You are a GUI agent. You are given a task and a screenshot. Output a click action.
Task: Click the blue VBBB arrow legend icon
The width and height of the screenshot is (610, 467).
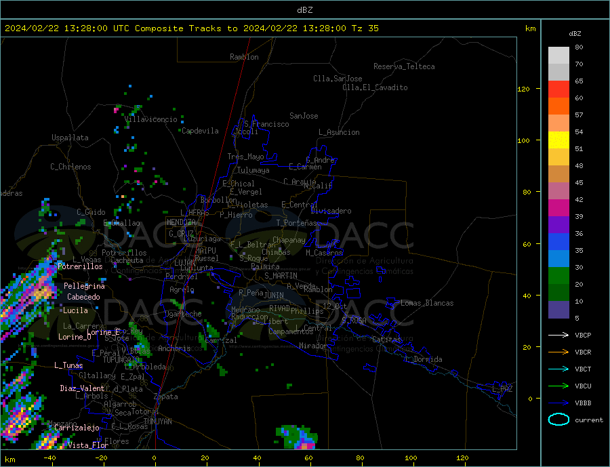click(558, 403)
